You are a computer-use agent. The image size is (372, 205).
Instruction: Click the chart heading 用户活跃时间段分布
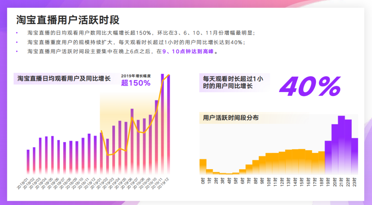(x=230, y=118)
